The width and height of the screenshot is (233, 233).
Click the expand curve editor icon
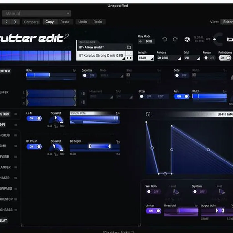coord(148,114)
